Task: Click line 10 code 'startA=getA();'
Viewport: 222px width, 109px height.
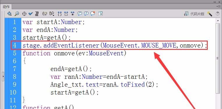Action: (75, 92)
